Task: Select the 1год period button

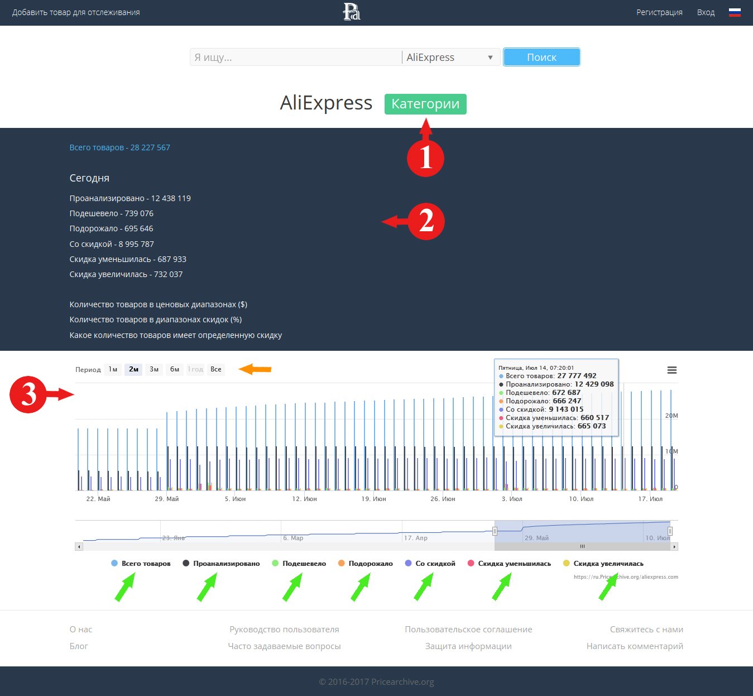Action: point(195,369)
